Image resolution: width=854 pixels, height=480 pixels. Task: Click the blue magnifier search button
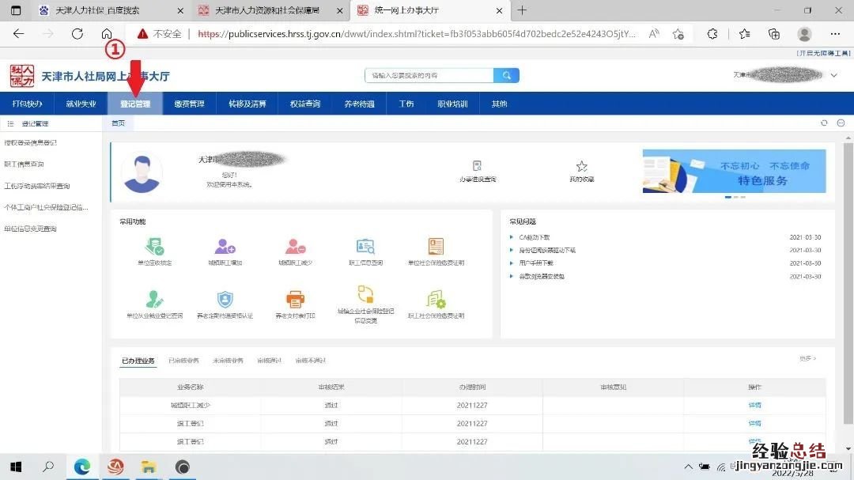[506, 76]
